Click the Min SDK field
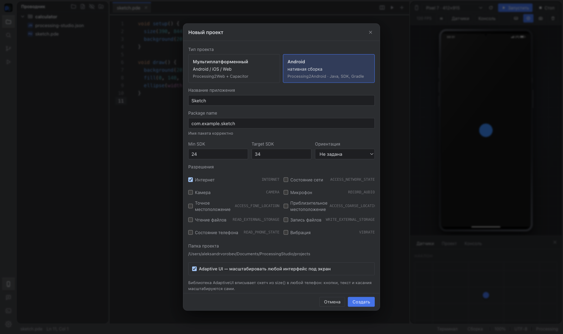 (x=218, y=154)
